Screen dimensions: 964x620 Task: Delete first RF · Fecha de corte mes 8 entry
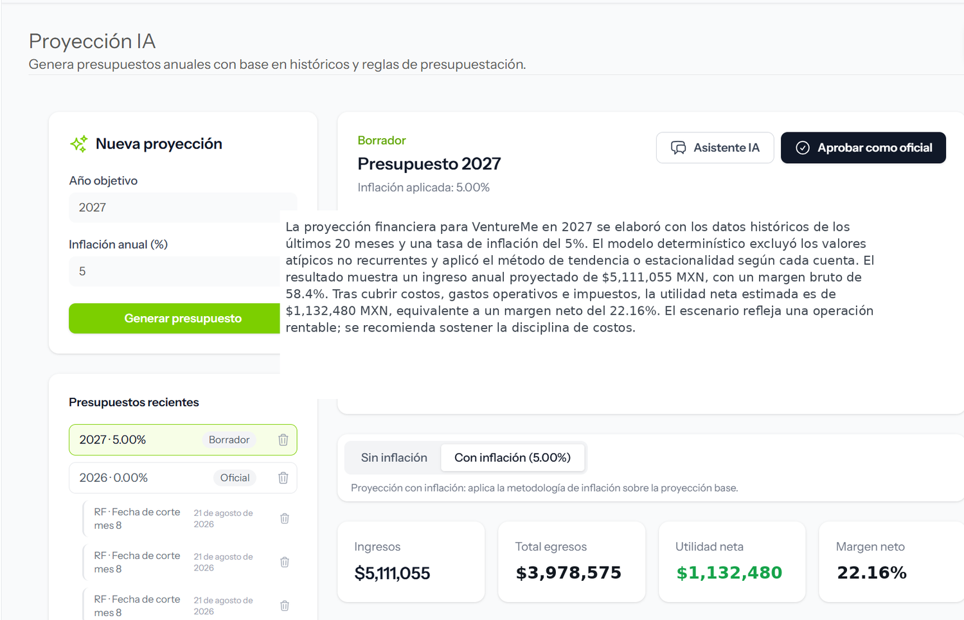[x=285, y=518]
